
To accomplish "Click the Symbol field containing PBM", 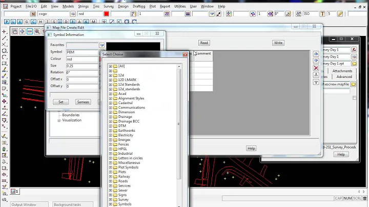I will (83, 52).
